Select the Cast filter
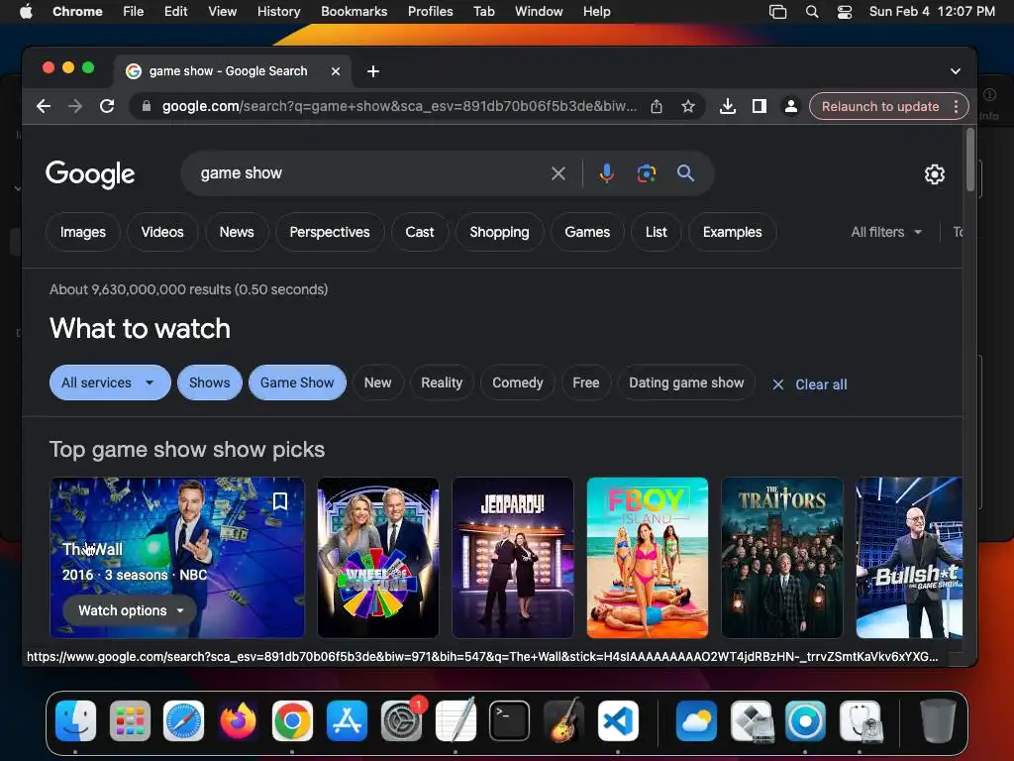 click(x=420, y=232)
